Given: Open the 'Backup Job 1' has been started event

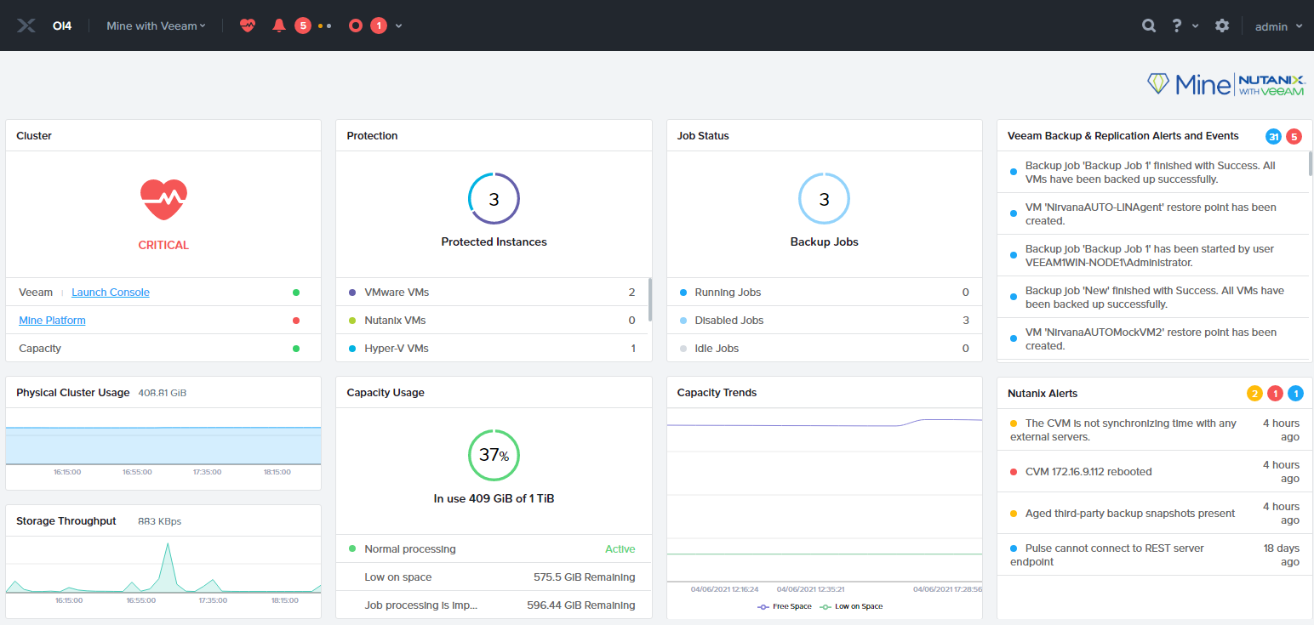Looking at the screenshot, I should 1152,256.
